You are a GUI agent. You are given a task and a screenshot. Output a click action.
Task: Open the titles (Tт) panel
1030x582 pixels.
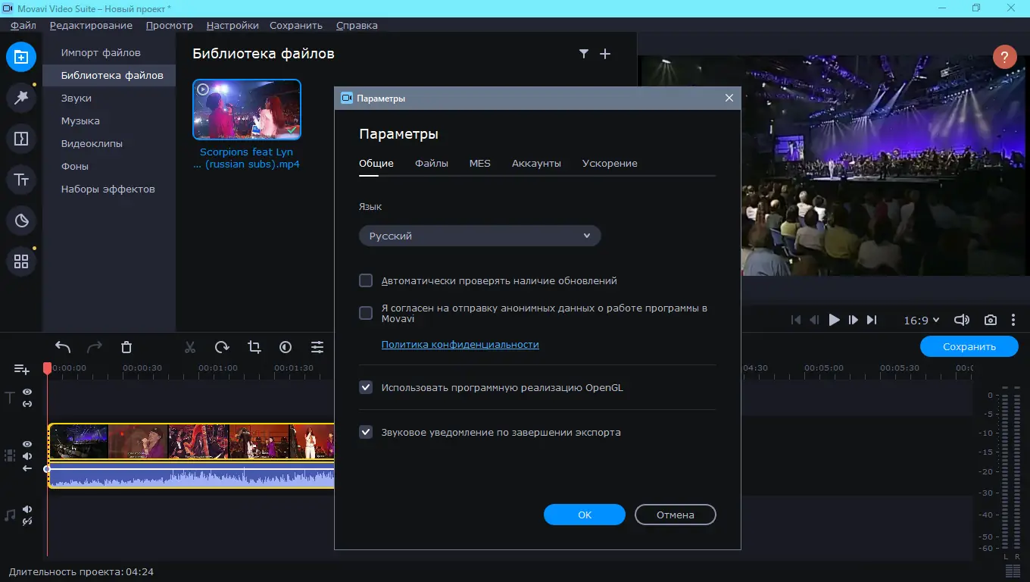pos(21,180)
